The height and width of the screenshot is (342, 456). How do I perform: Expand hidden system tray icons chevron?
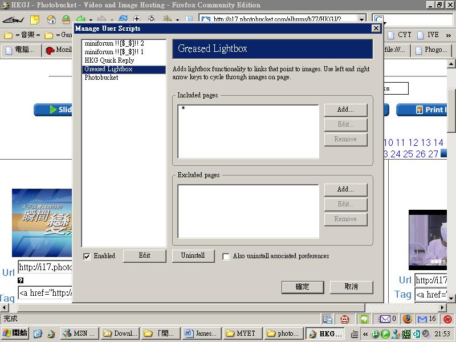click(365, 334)
